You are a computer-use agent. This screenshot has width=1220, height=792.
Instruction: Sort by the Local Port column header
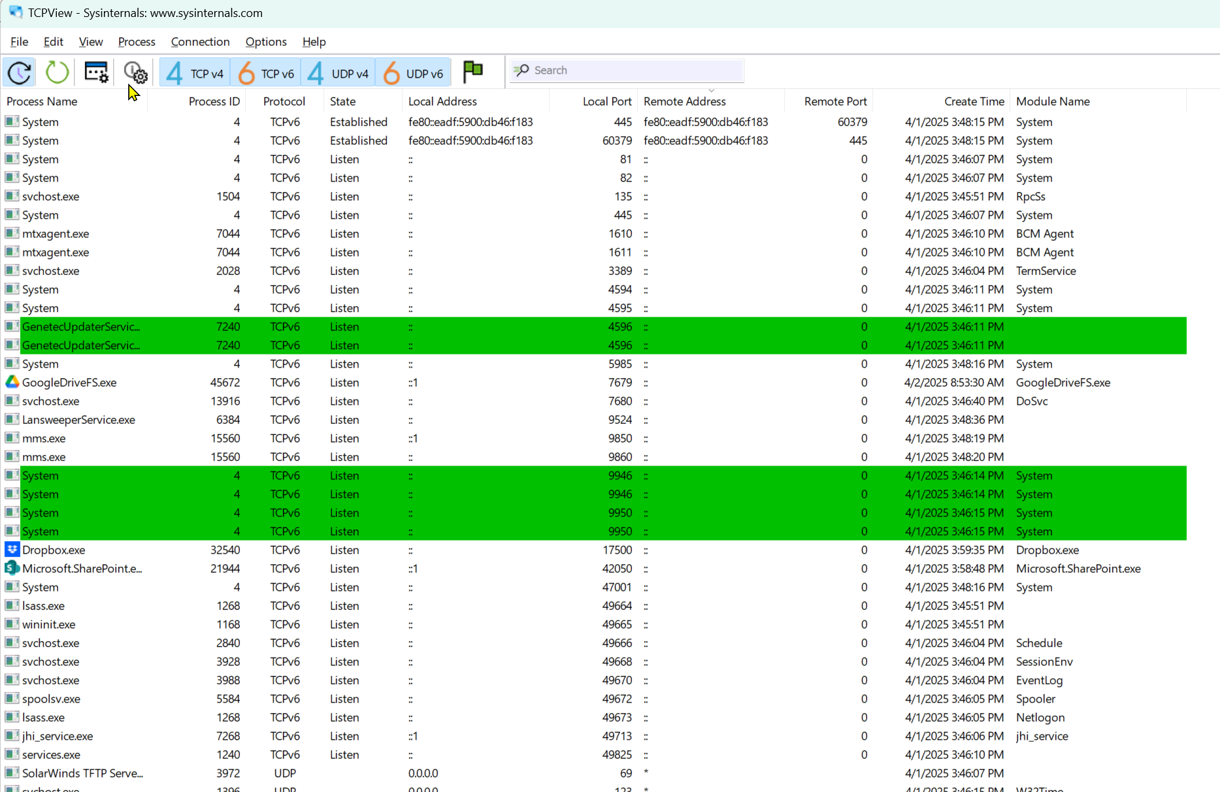click(606, 101)
